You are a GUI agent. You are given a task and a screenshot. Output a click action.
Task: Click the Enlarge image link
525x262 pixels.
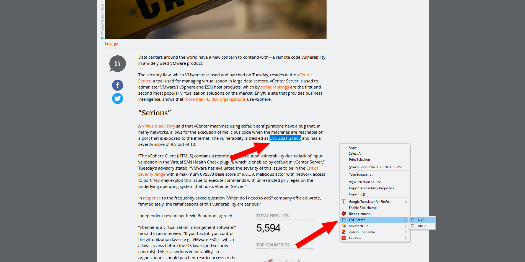[112, 43]
